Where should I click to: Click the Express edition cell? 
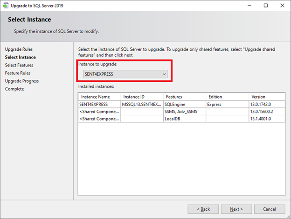coord(227,104)
